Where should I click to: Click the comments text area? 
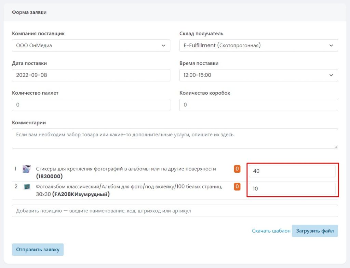175,138
